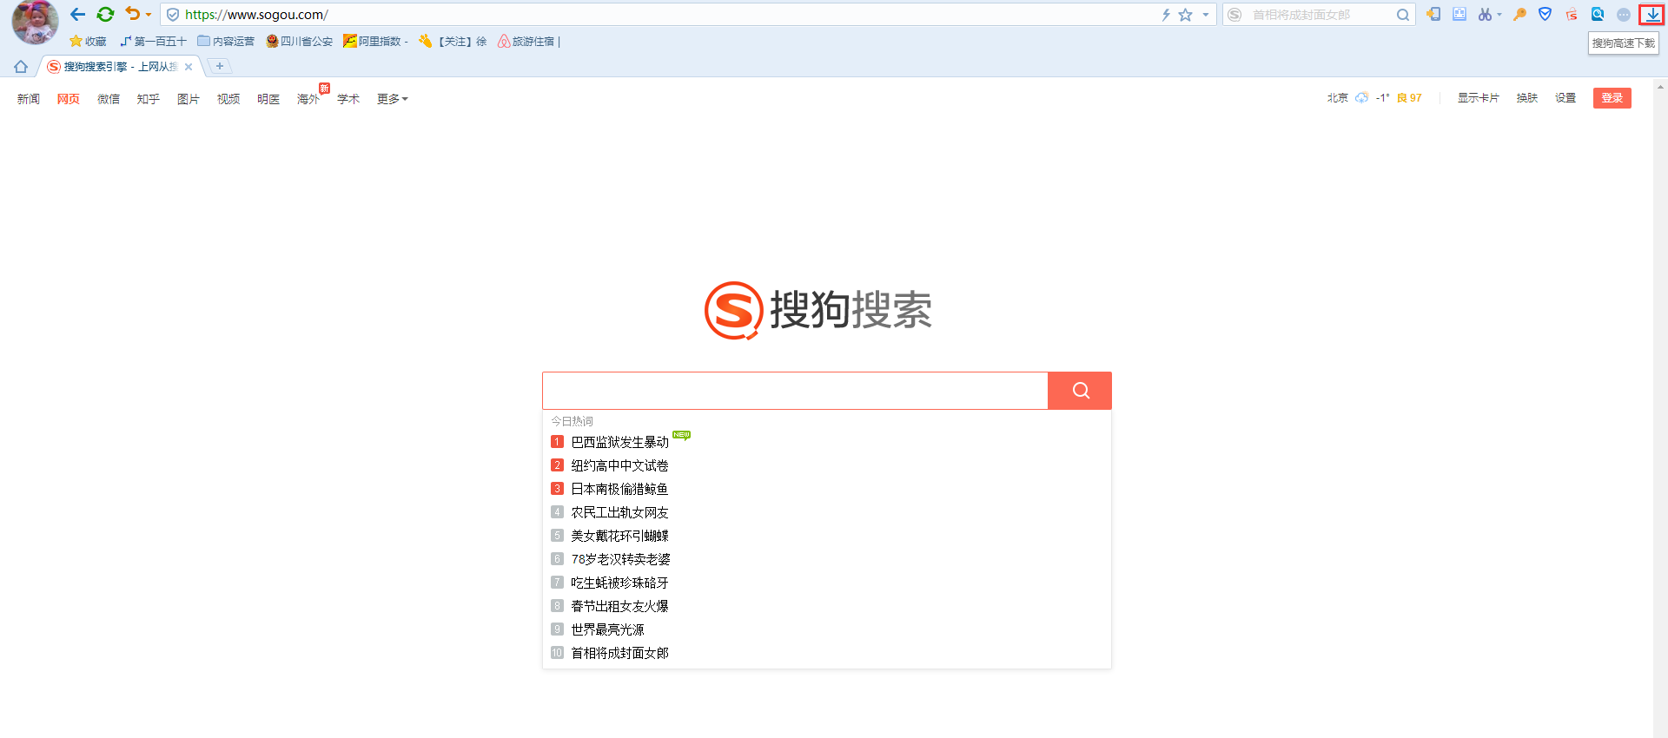Bookmark page with star icon
The width and height of the screenshot is (1668, 738).
click(x=1185, y=15)
